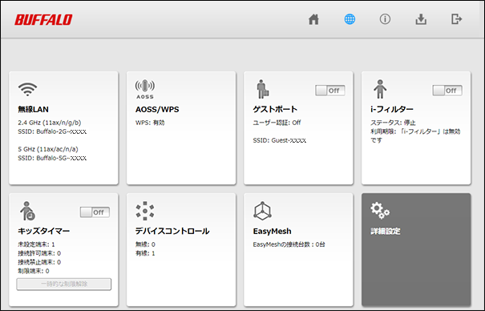485x311 pixels.
Task: Open the information circle icon
Action: coord(385,19)
